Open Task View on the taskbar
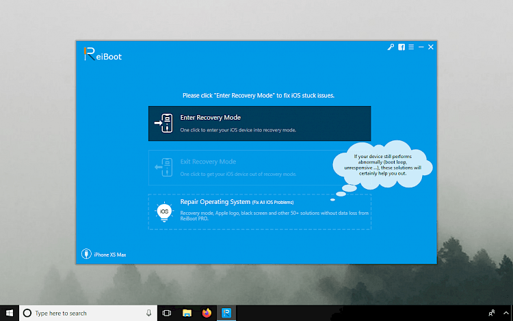This screenshot has height=321, width=513. pos(167,313)
